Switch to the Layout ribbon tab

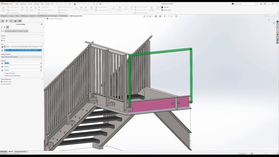11,16
